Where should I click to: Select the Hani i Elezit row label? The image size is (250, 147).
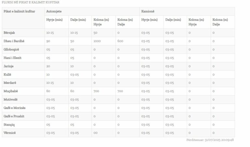[13, 58]
